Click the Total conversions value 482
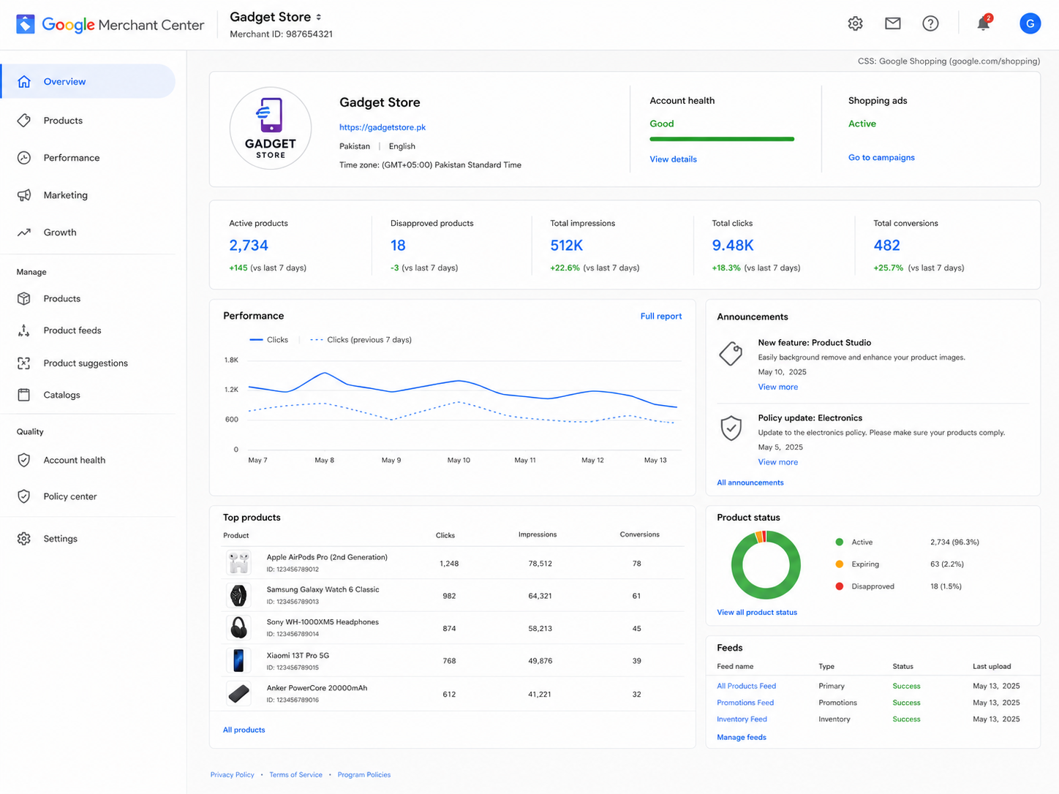 click(886, 246)
